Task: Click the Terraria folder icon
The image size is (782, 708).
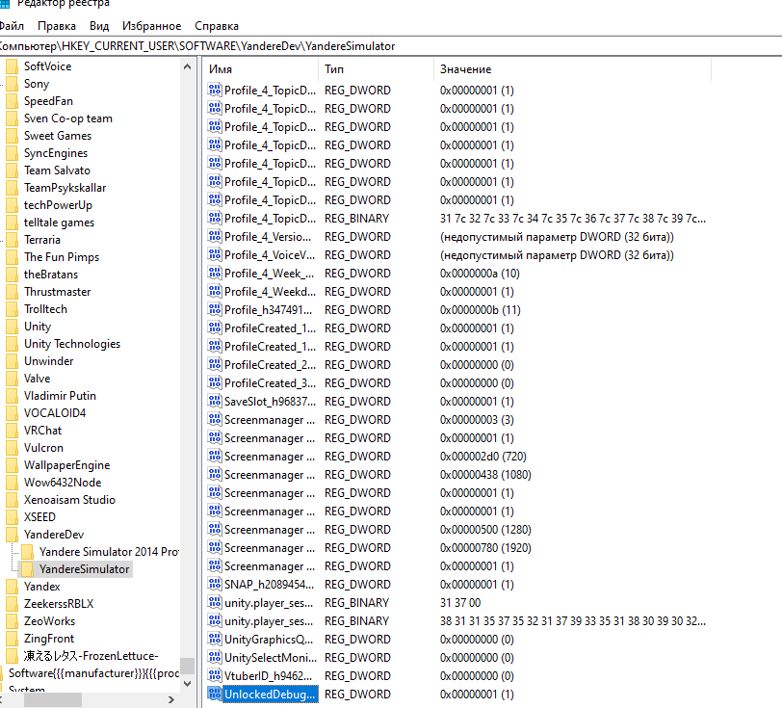Action: 12,240
